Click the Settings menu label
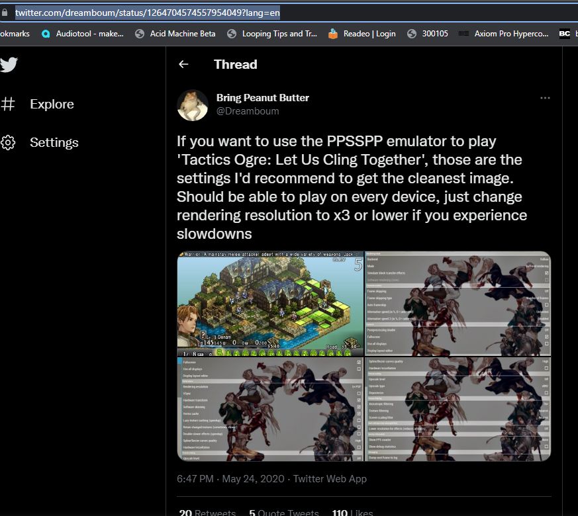578x516 pixels. [x=54, y=142]
